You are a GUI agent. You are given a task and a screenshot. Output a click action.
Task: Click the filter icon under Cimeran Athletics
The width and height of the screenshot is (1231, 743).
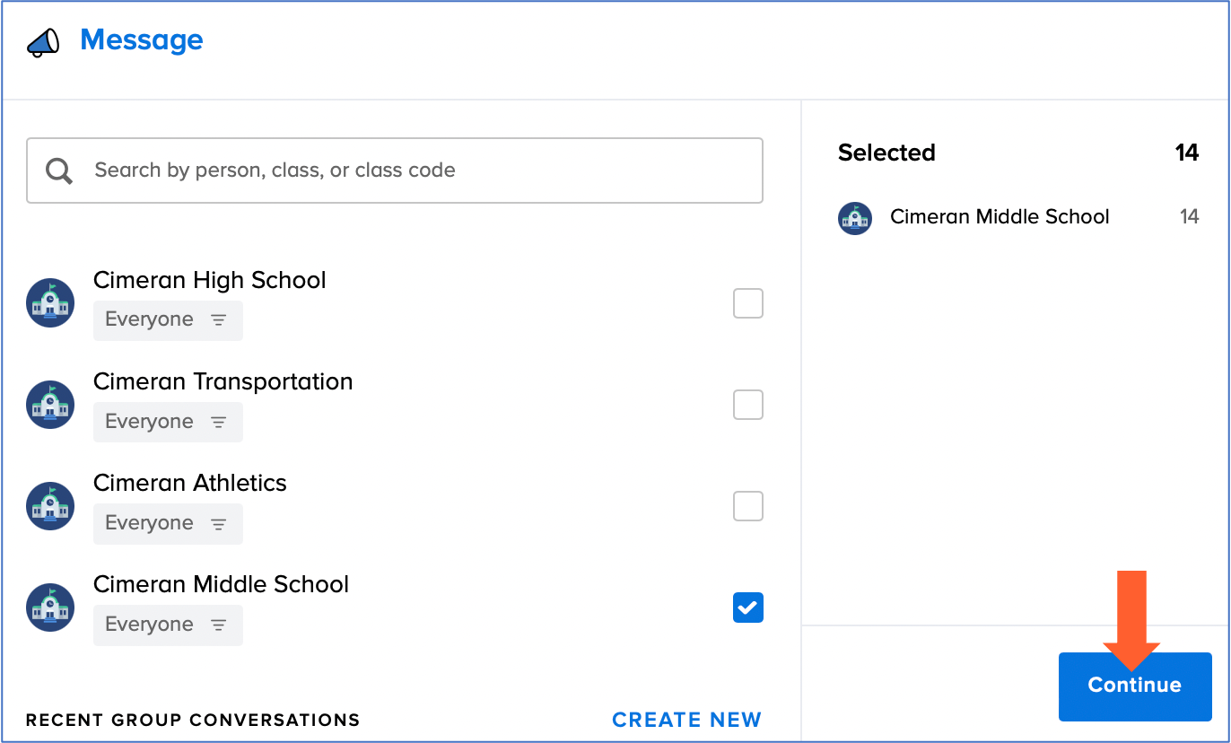[218, 523]
